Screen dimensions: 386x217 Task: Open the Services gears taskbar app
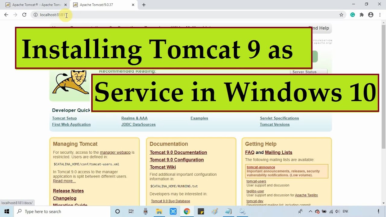tap(242, 212)
